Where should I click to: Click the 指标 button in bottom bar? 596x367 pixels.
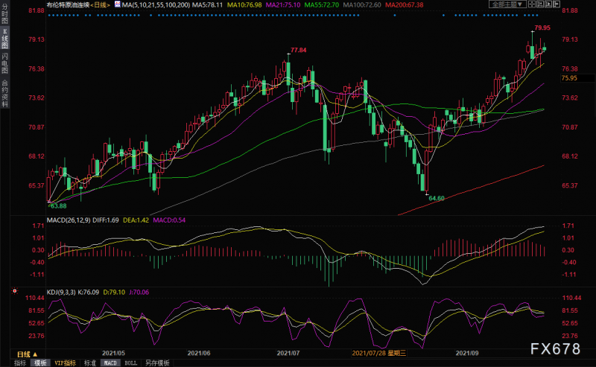(19, 363)
